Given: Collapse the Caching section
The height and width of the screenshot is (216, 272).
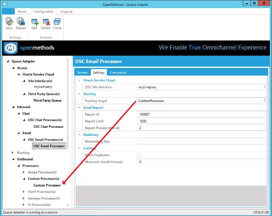Looking at the screenshot, I should click(79, 148).
